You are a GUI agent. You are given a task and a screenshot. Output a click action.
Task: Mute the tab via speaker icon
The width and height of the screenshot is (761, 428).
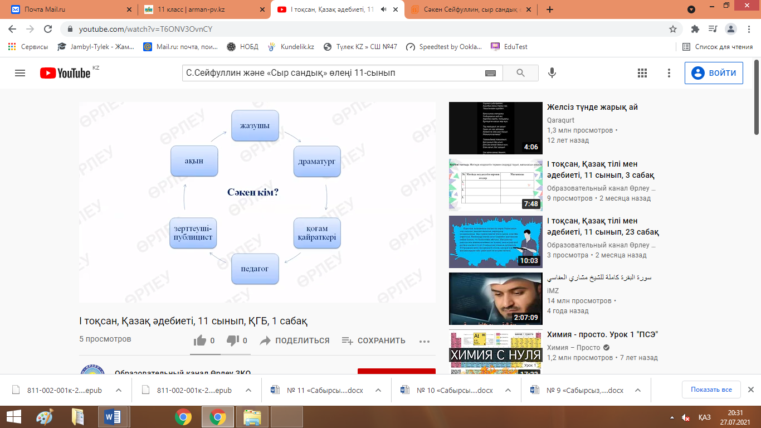tap(384, 9)
